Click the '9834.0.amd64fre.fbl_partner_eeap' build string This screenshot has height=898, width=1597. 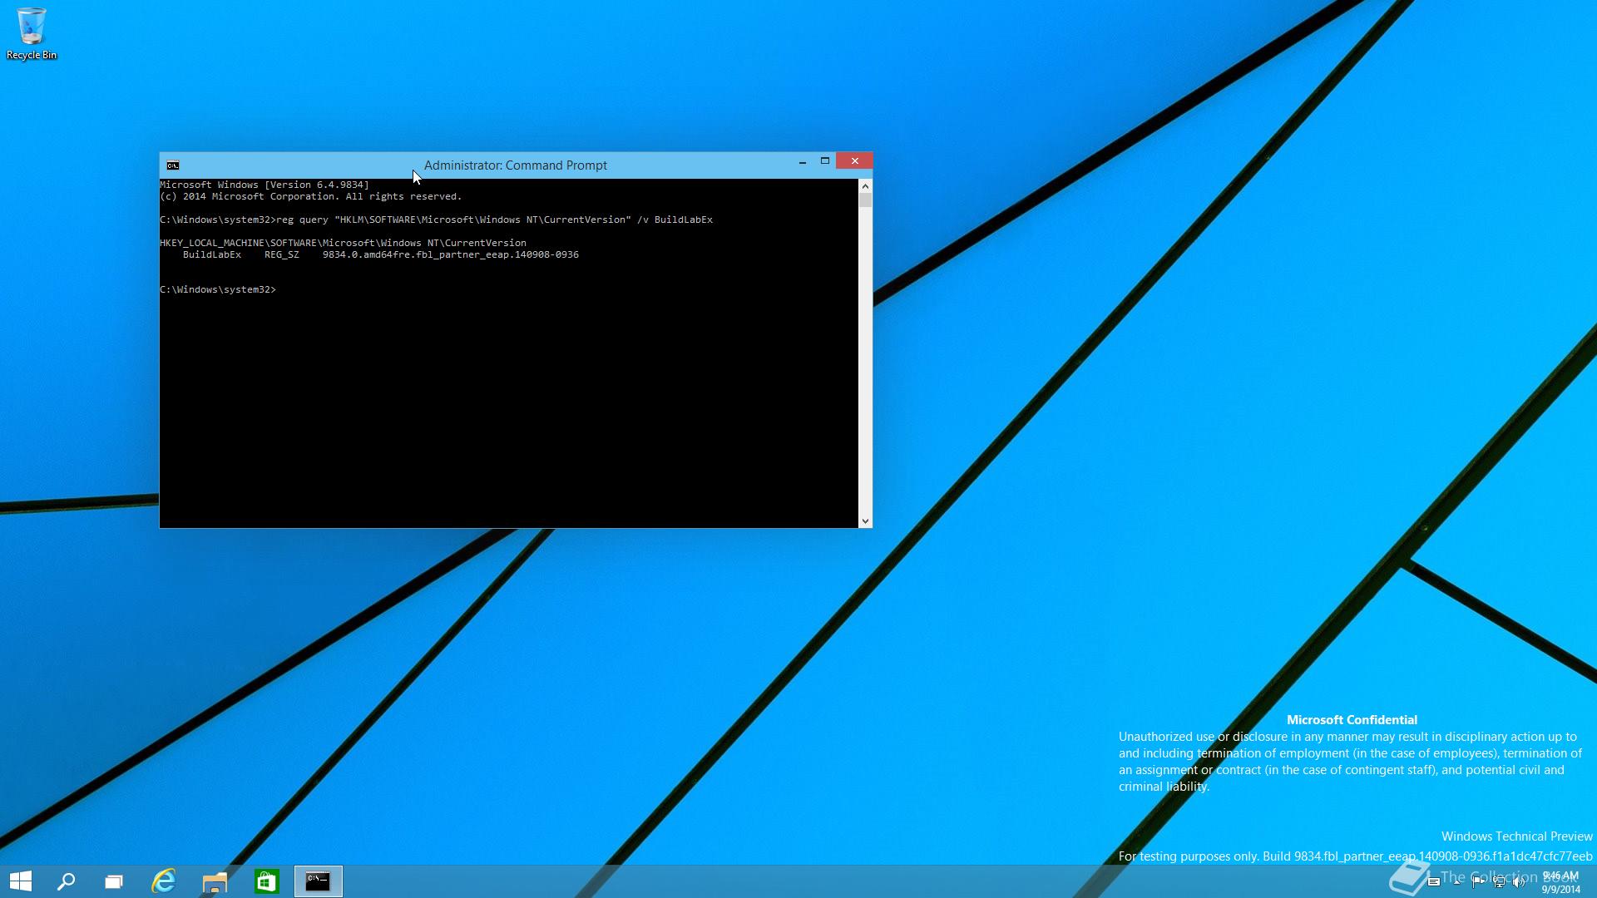[x=451, y=254]
